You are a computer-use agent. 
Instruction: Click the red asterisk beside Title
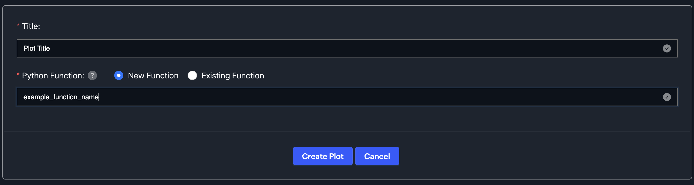18,25
